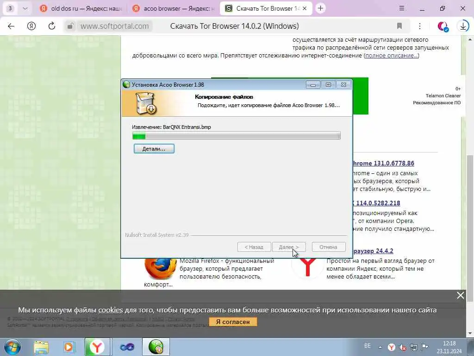Viewport: 474px width, 356px height.
Task: Reload the current page
Action: [52, 26]
